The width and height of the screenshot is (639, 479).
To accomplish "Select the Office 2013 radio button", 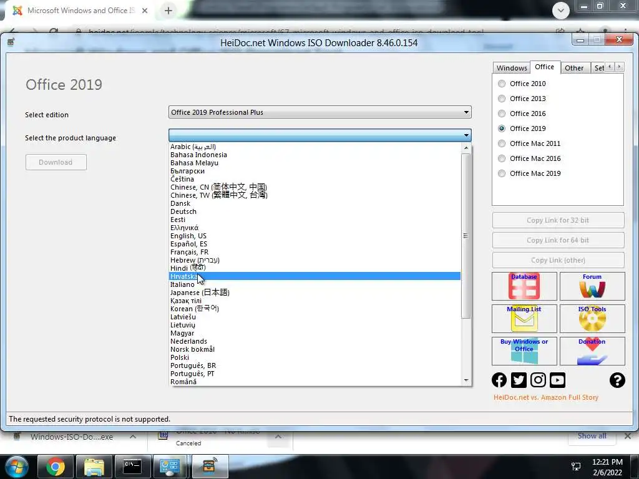I will pos(502,99).
